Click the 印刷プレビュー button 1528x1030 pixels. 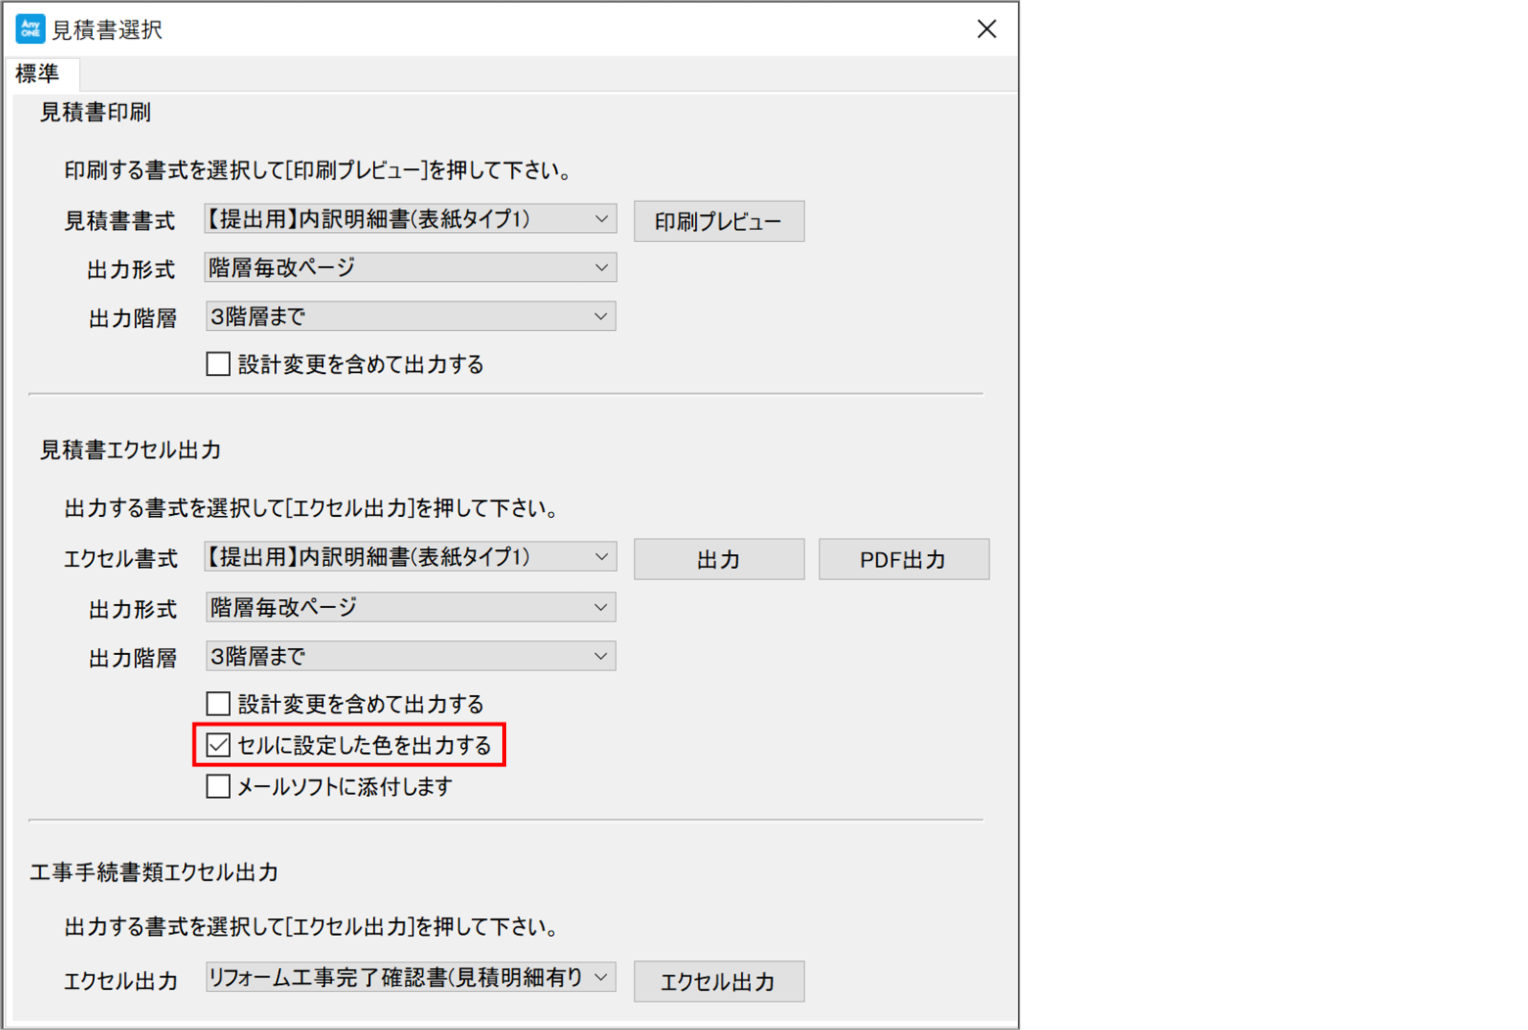tap(718, 222)
